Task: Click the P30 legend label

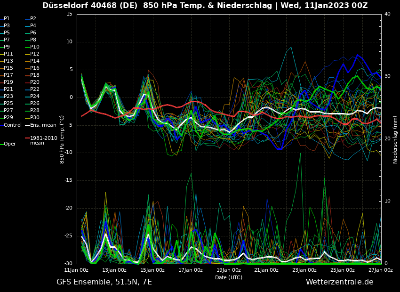Action: pyautogui.click(x=35, y=118)
